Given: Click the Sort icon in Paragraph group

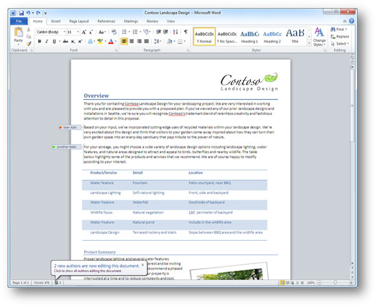Looking at the screenshot, I should click(175, 31).
